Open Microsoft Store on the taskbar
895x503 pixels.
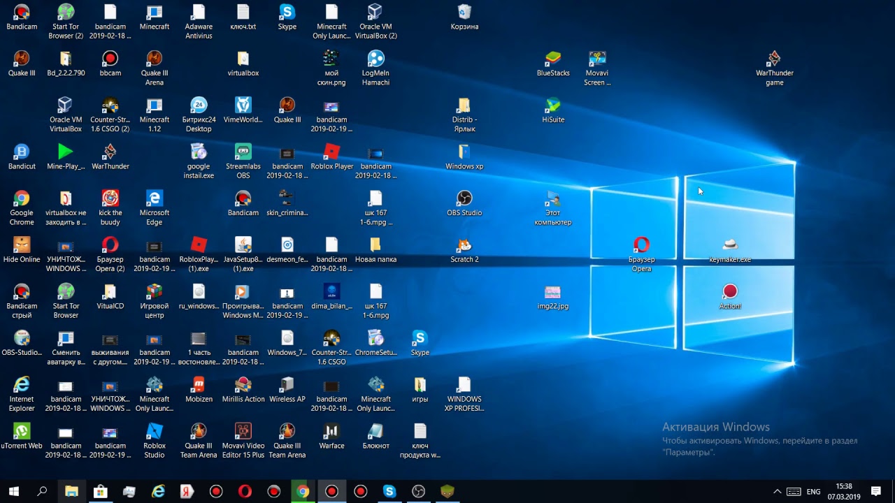point(100,491)
